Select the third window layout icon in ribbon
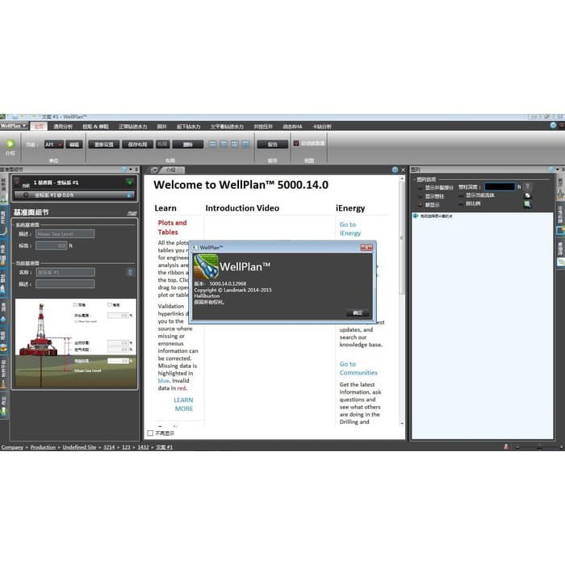The image size is (565, 565). (235, 144)
